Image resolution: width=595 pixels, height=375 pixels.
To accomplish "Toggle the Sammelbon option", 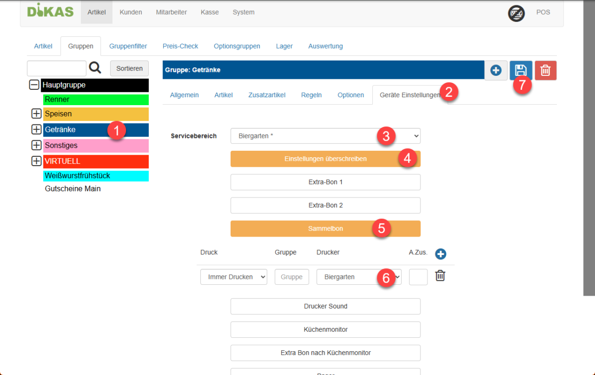I will click(x=325, y=229).
